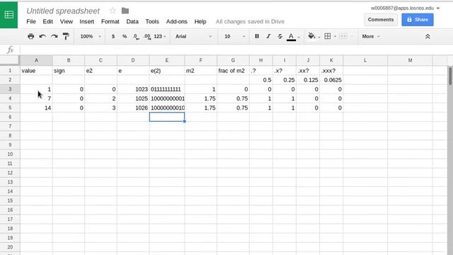The height and width of the screenshot is (255, 453).
Task: Select cell K2 '0.0625'
Action: tap(331, 80)
